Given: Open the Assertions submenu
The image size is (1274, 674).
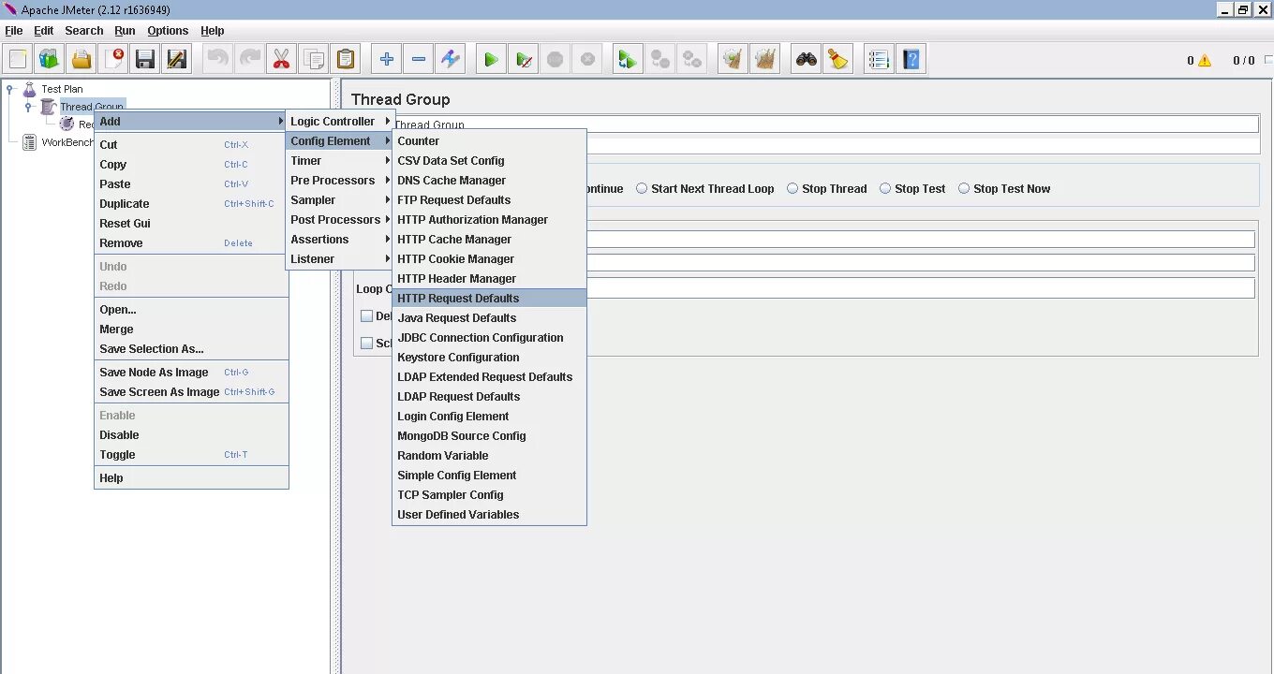Looking at the screenshot, I should (x=339, y=239).
